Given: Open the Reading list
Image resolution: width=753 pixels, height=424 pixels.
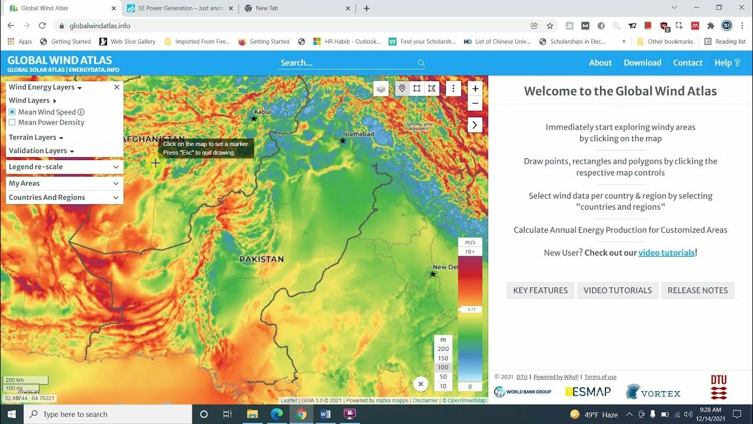Looking at the screenshot, I should [725, 41].
